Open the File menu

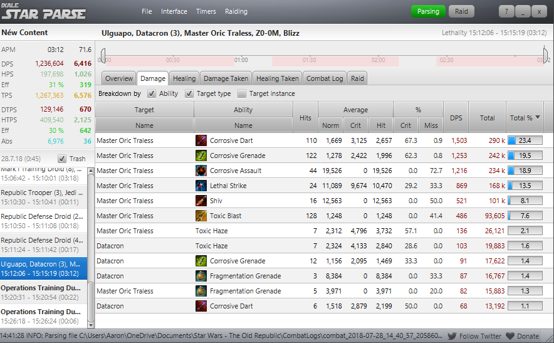pyautogui.click(x=147, y=11)
